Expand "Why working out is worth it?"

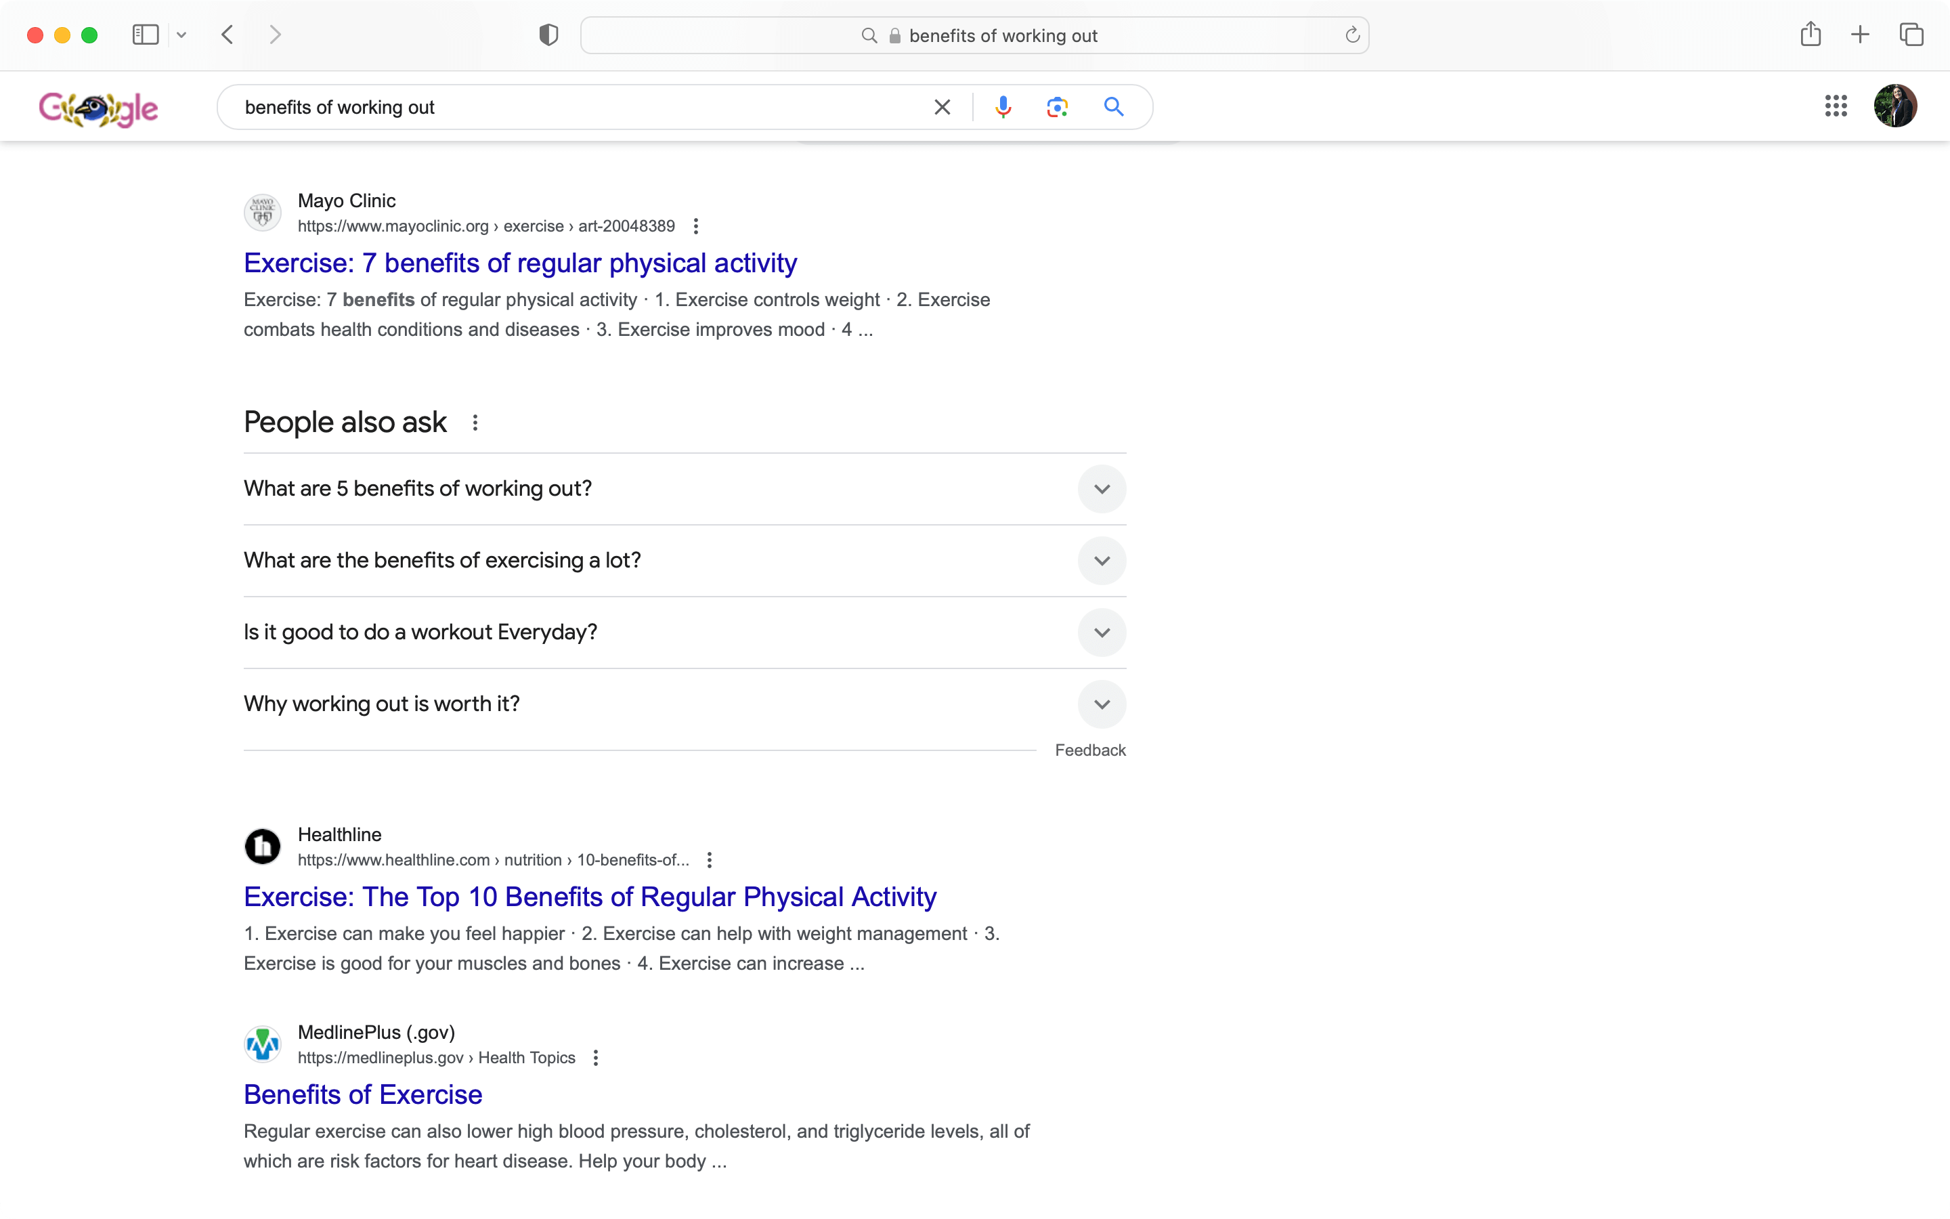coord(684,704)
